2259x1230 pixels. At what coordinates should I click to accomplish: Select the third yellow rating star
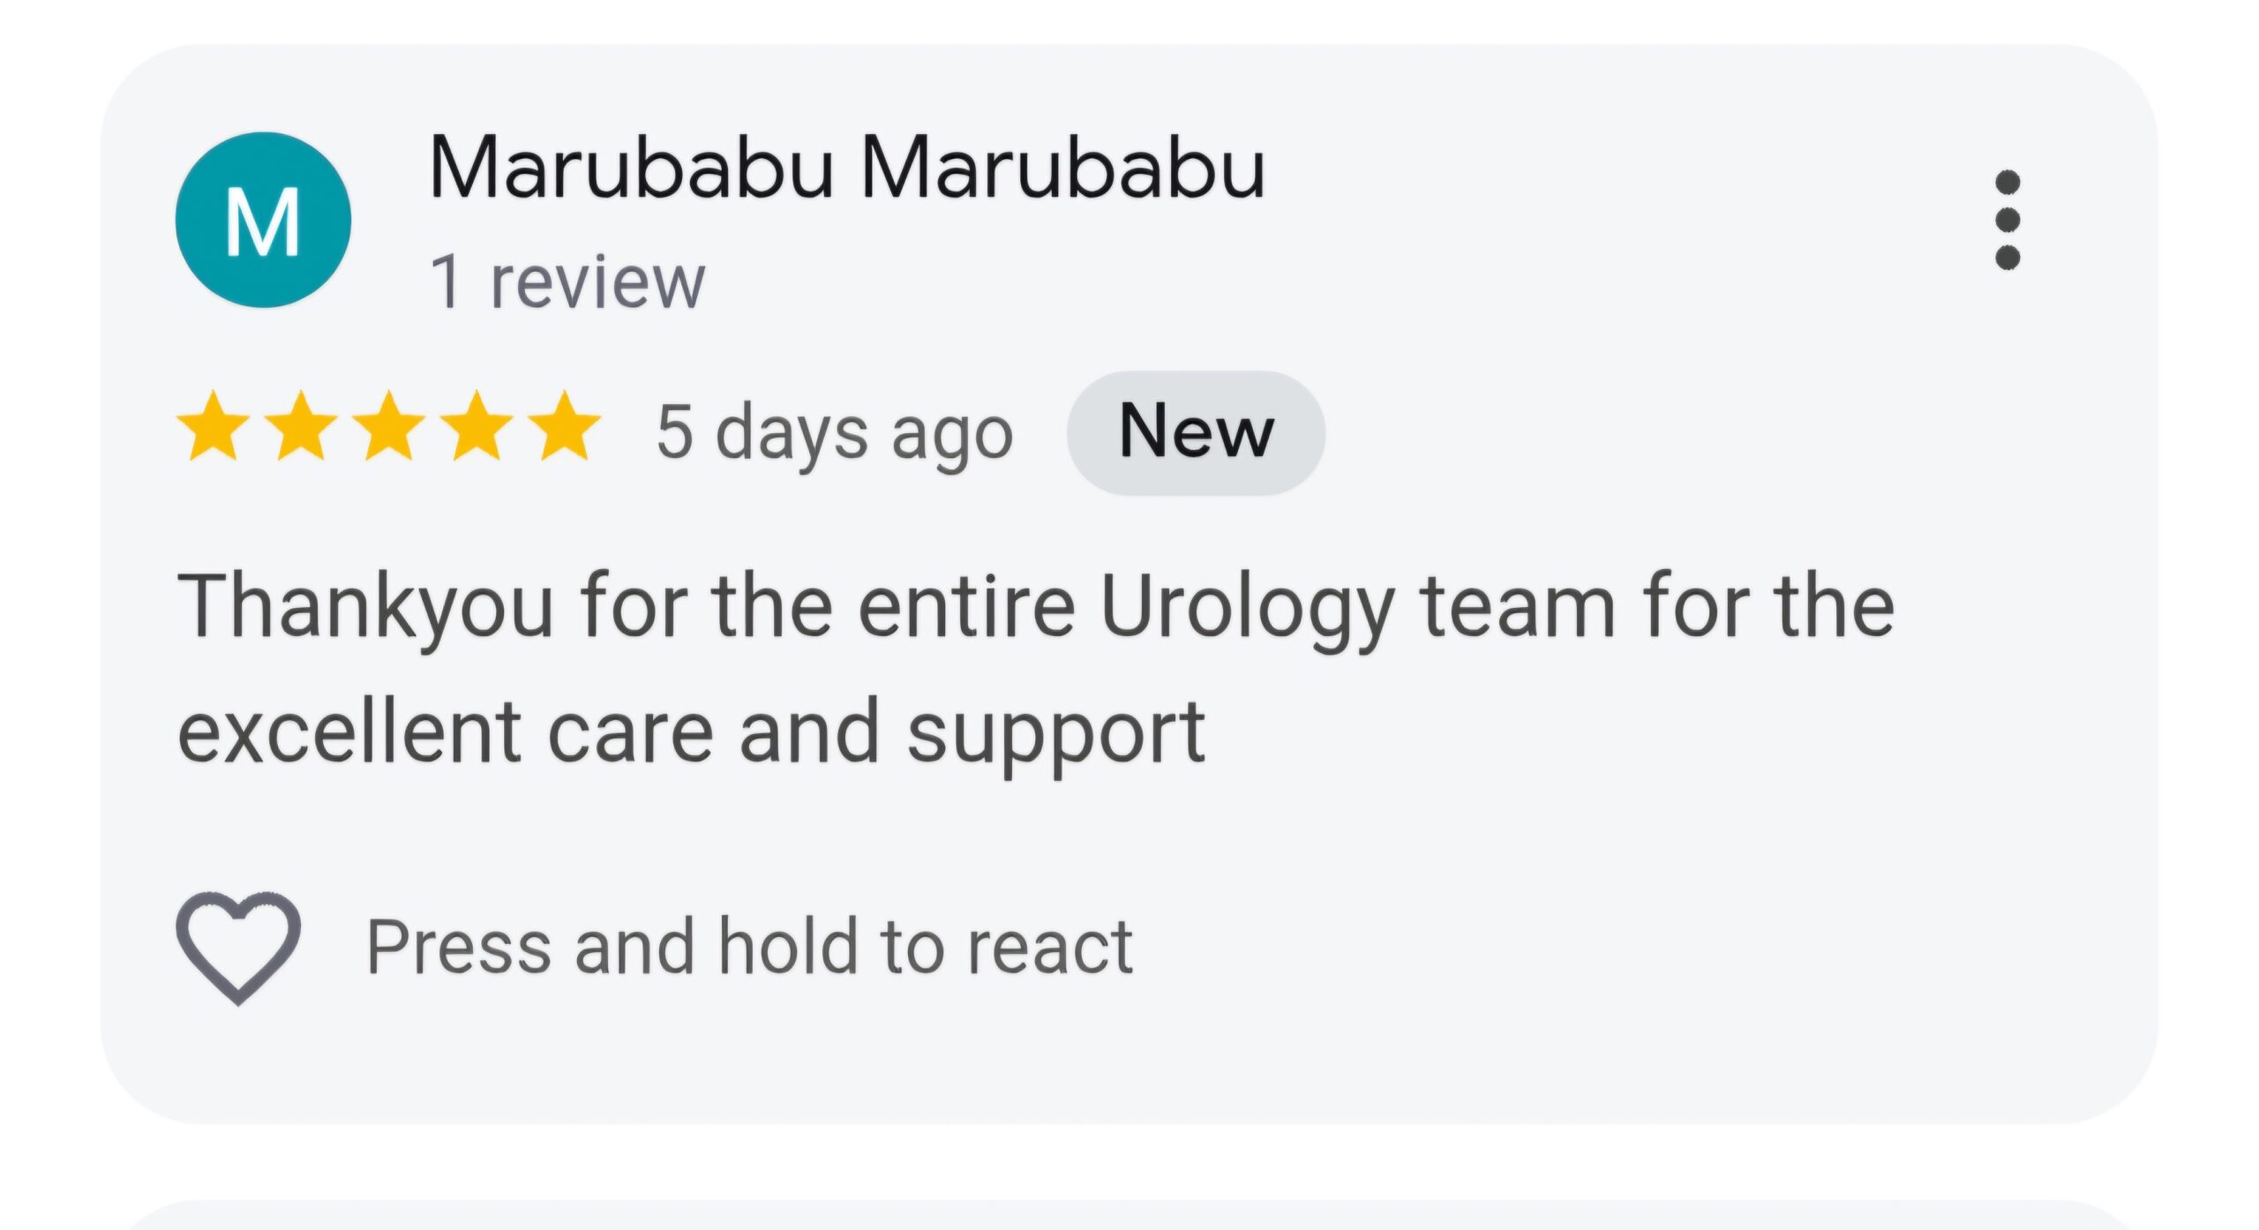[388, 427]
